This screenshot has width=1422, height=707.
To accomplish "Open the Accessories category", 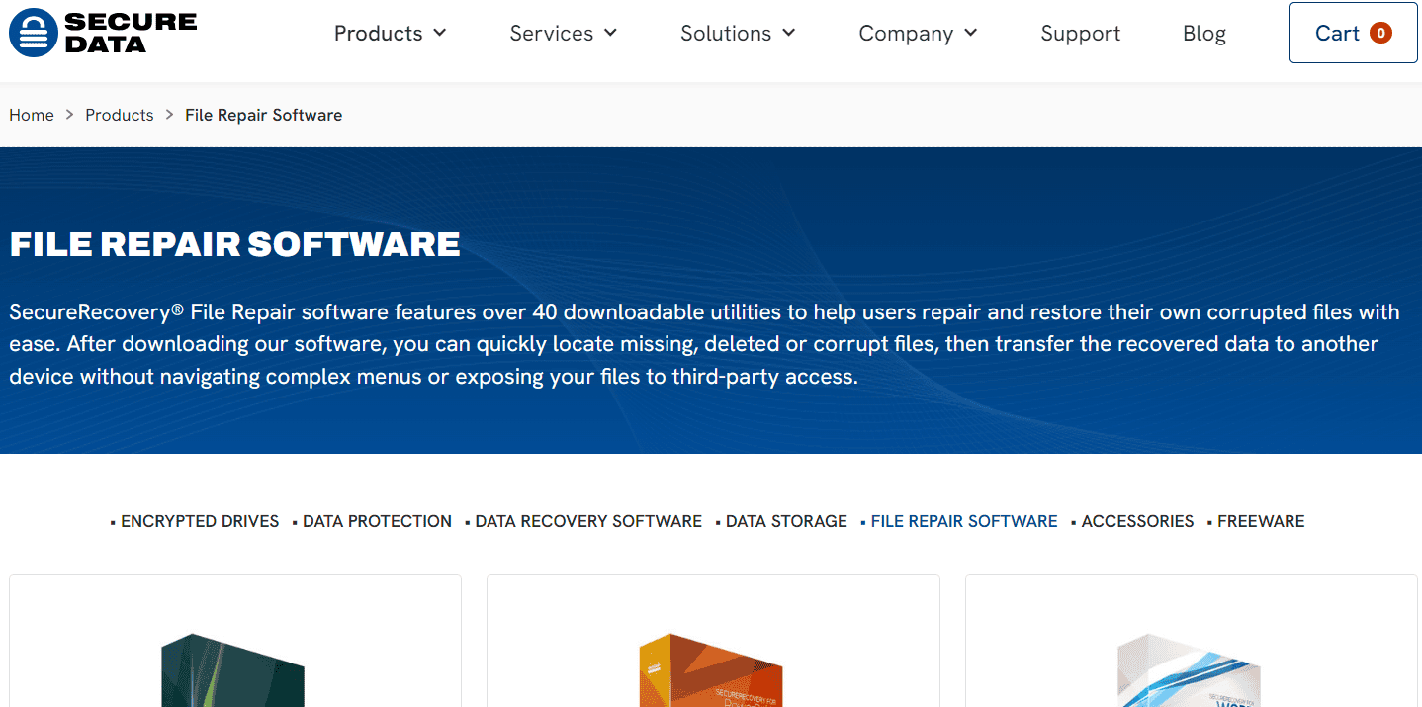I will [1137, 521].
